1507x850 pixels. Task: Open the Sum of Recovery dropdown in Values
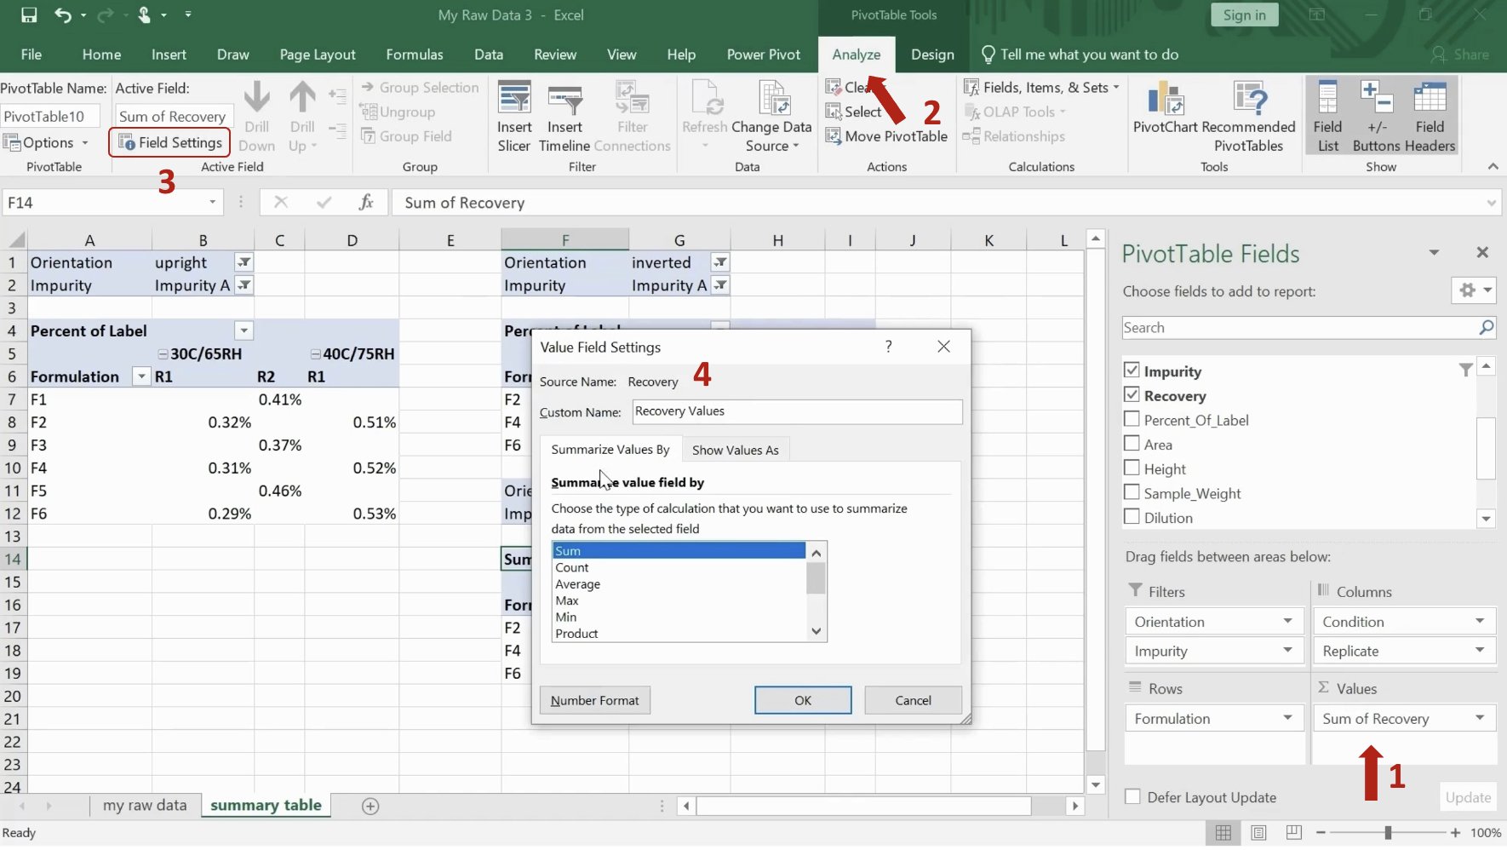coord(1479,718)
